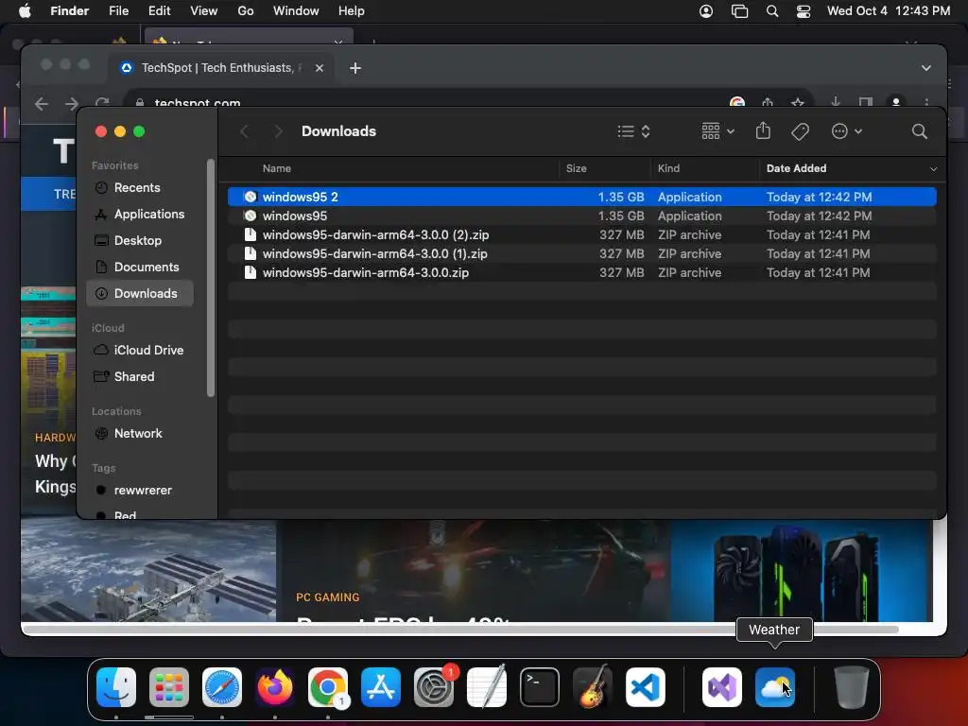
Task: Launch Safari from the Dock
Action: click(222, 687)
